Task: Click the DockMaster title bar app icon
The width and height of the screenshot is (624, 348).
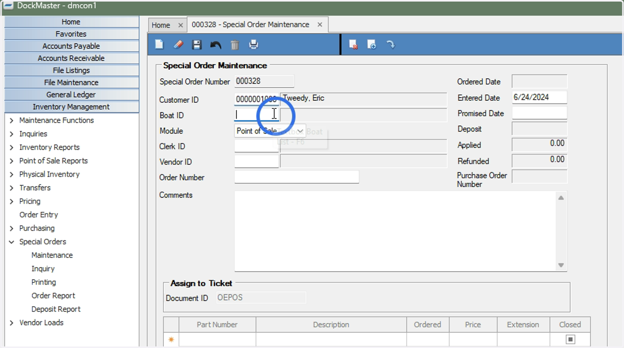Action: (9, 6)
